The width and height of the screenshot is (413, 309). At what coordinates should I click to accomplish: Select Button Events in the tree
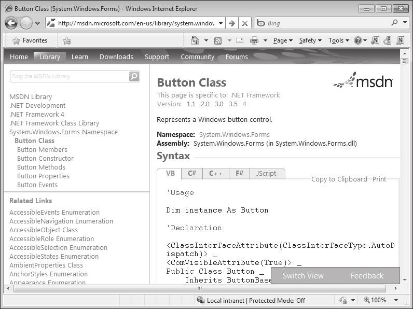[x=37, y=185]
